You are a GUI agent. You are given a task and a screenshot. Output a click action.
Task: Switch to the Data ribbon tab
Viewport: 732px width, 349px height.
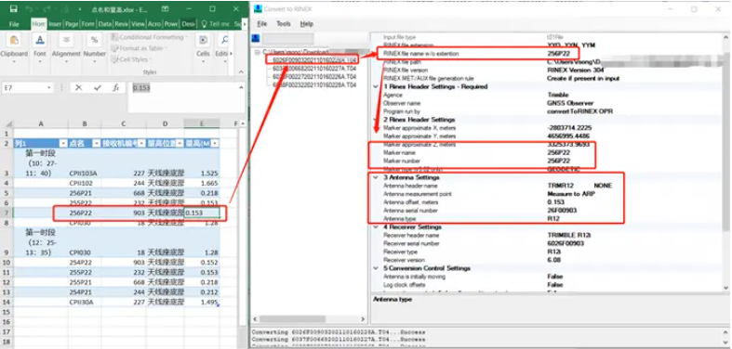point(104,24)
